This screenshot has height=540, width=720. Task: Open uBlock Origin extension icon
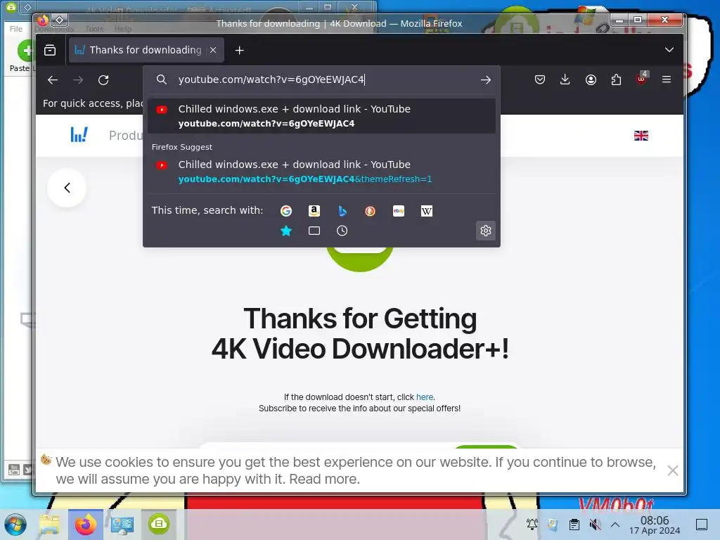pyautogui.click(x=641, y=79)
